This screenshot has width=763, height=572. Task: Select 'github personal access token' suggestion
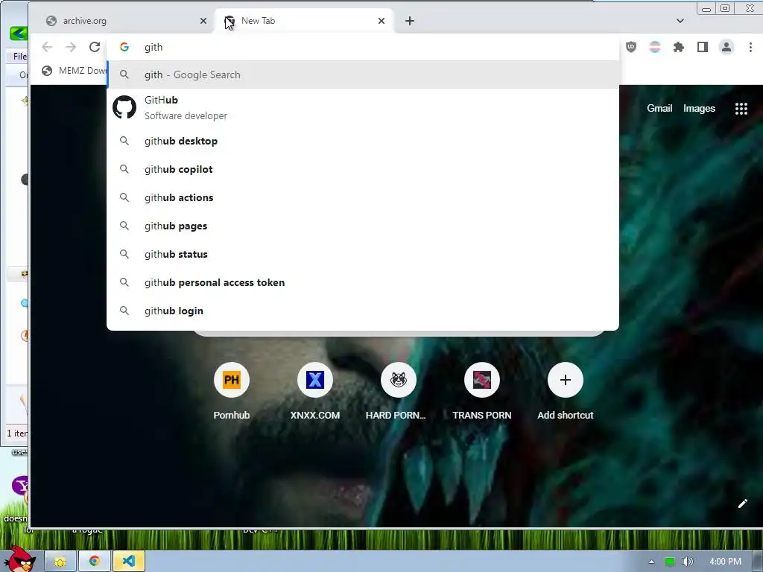coord(363,282)
